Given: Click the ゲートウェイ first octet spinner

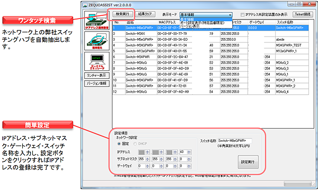Looking at the screenshot, I should click(x=147, y=166).
